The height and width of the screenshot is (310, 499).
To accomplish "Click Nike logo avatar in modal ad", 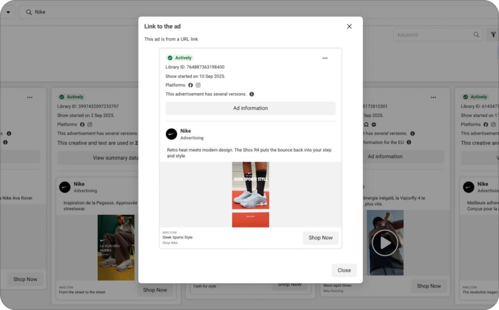I will (x=172, y=134).
